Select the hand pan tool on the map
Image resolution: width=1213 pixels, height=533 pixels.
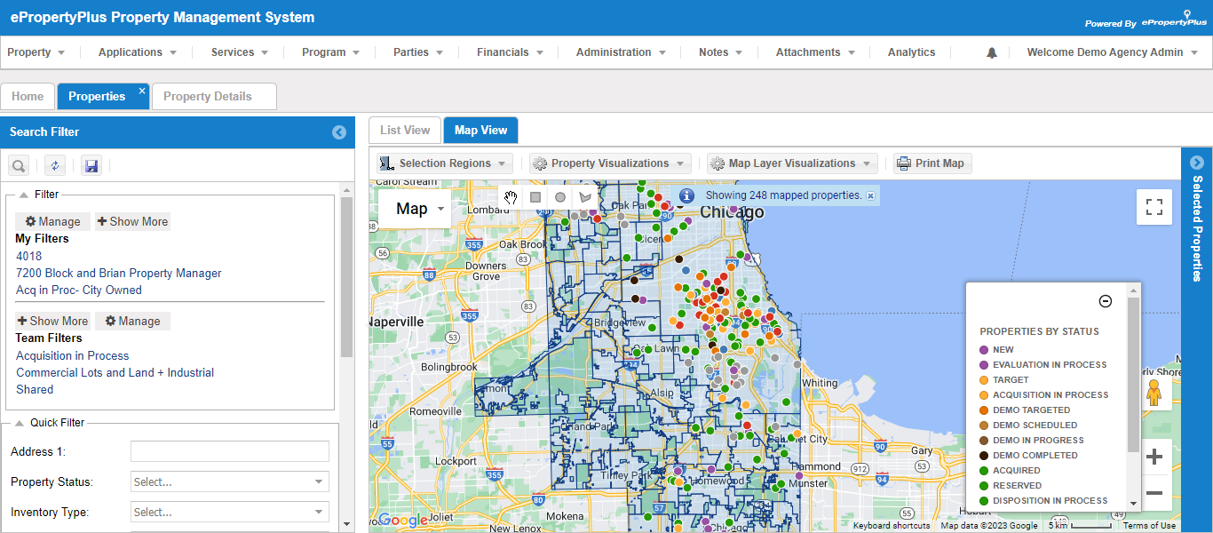coord(511,196)
